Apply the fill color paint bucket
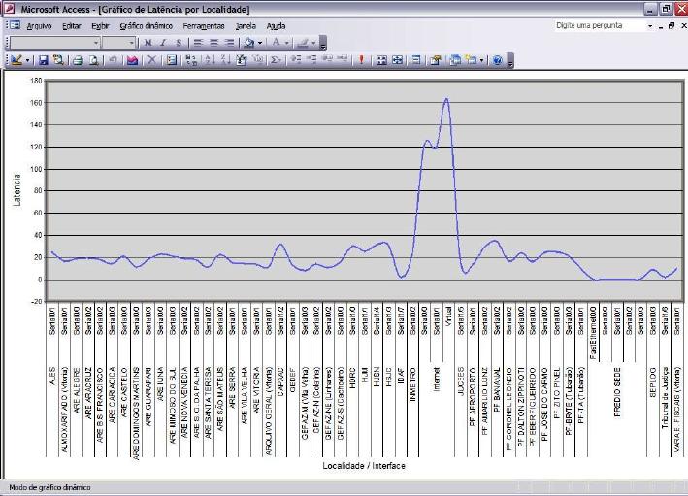Screen dimensions: 688x496 click(249, 43)
